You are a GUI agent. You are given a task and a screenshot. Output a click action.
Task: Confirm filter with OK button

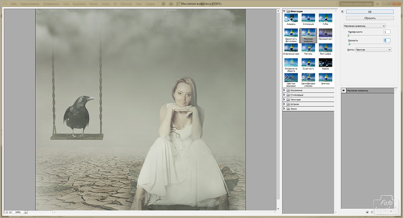point(370,12)
